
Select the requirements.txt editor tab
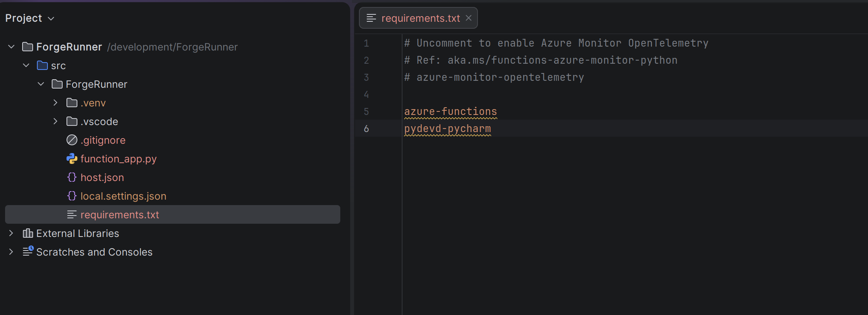420,18
